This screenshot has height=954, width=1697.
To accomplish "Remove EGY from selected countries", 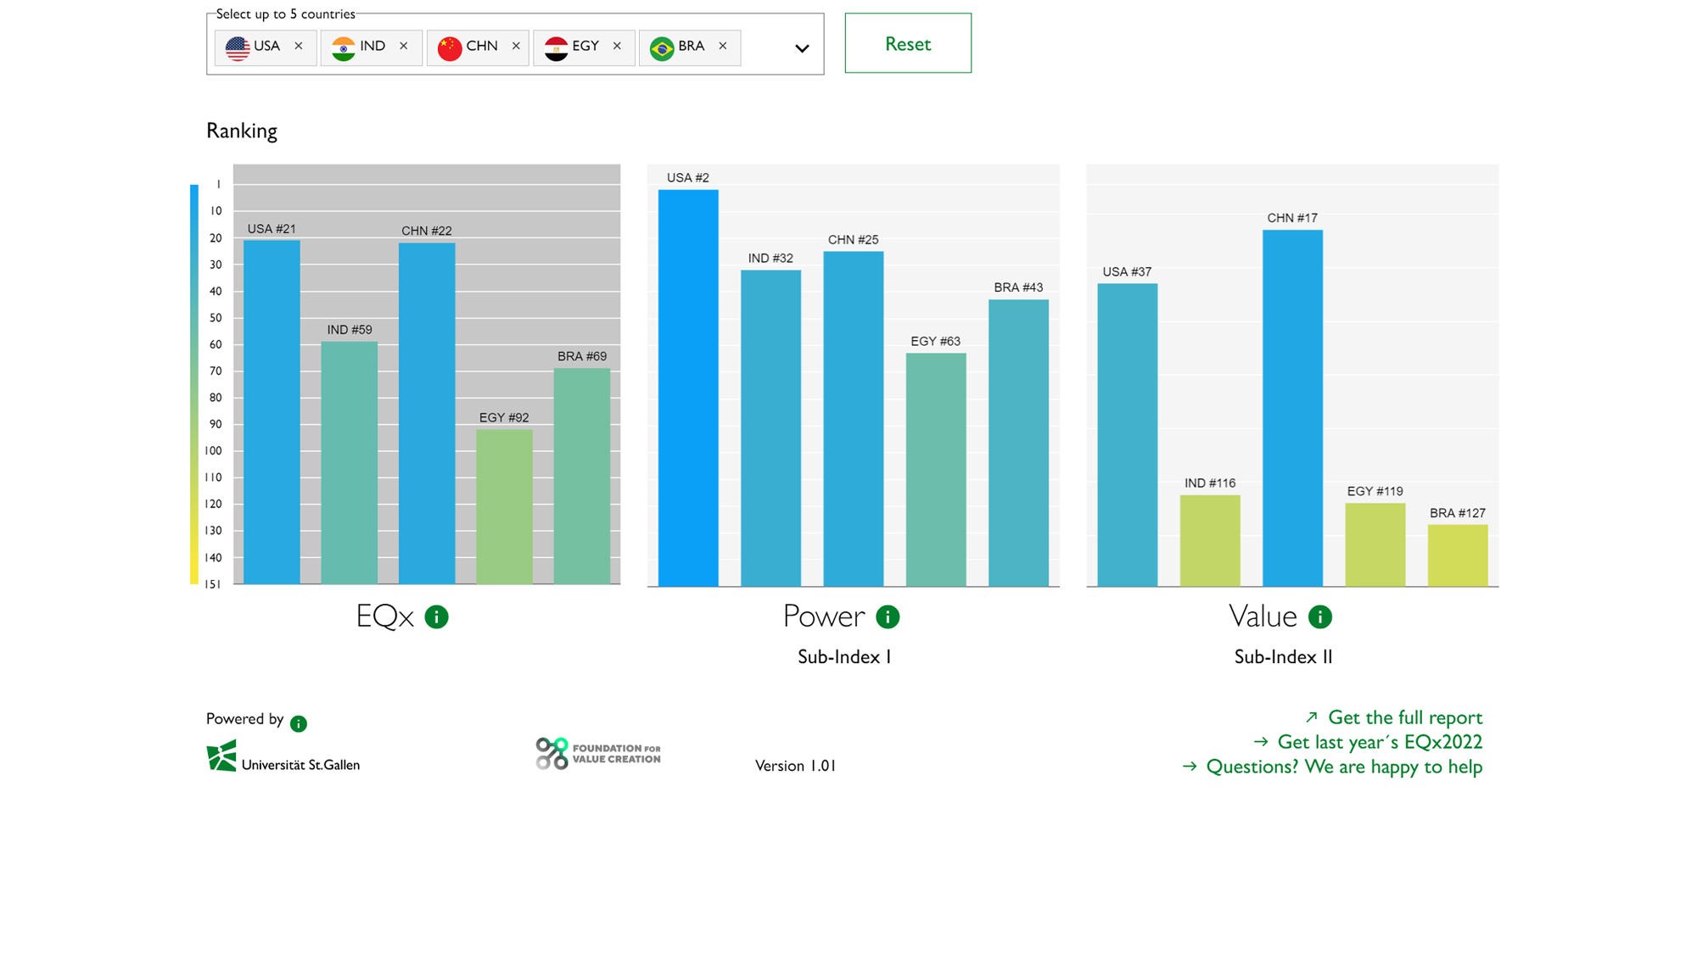I will [x=617, y=47].
